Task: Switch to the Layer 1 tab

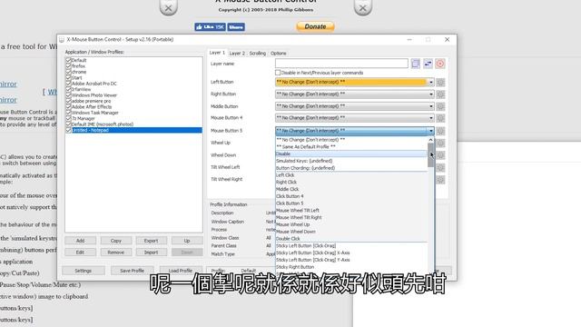Action: pos(217,53)
